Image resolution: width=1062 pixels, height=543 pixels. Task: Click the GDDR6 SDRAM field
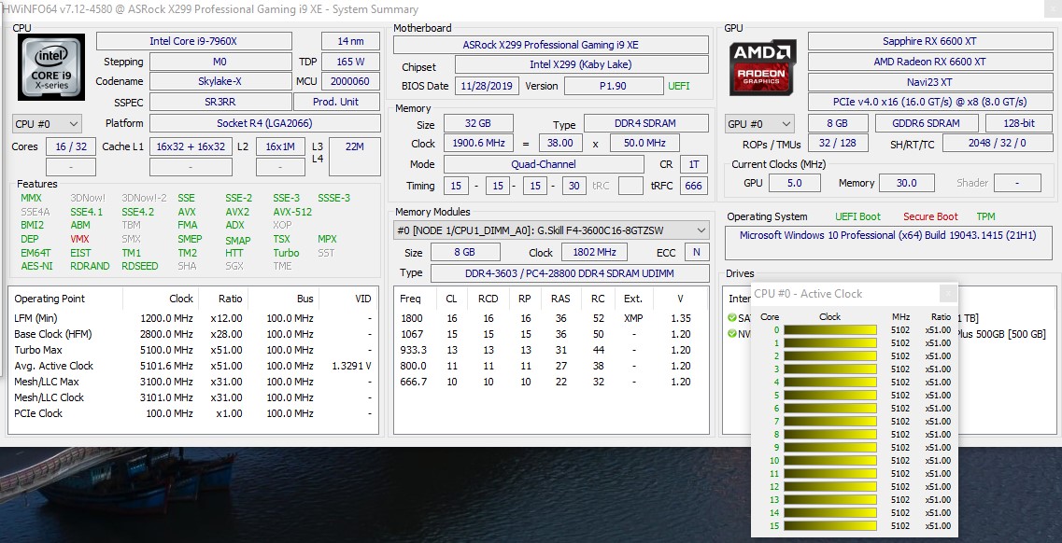tap(927, 124)
